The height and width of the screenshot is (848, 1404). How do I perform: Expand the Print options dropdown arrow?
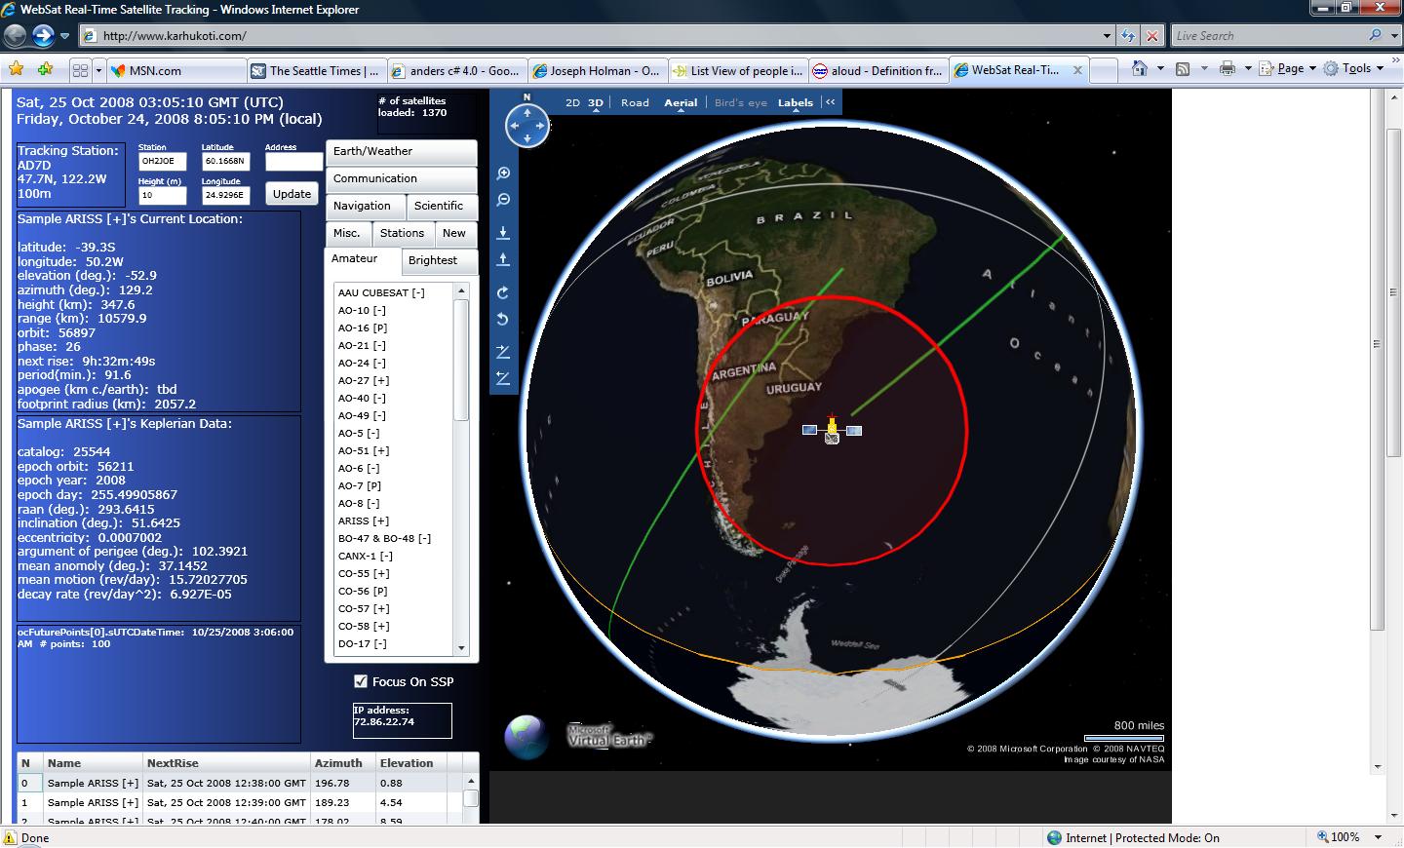click(1247, 68)
